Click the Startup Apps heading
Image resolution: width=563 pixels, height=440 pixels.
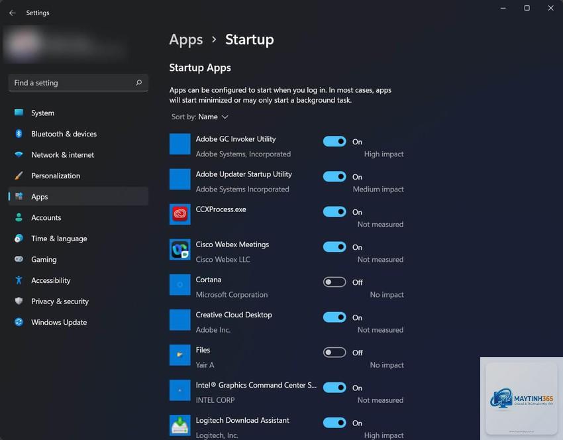(200, 68)
